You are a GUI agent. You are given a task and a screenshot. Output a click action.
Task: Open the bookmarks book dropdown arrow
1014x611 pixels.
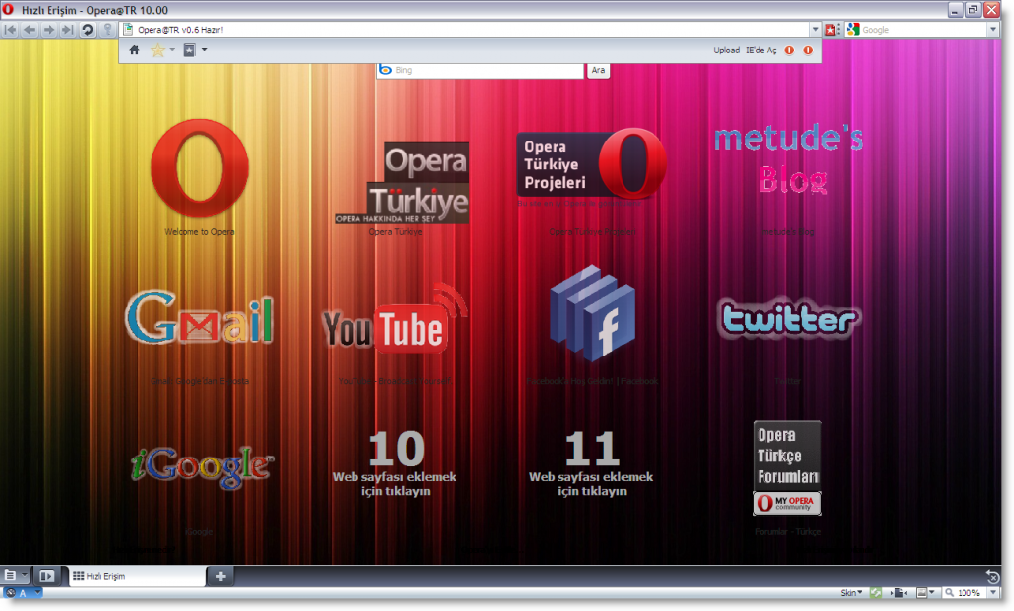(204, 50)
